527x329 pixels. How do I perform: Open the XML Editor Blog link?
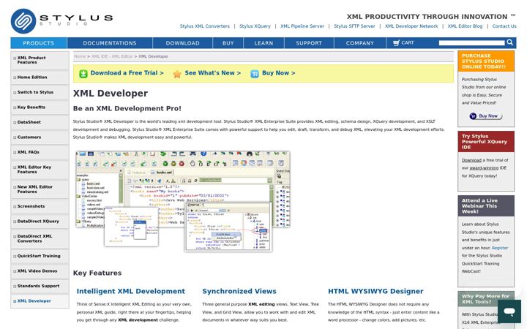[465, 26]
